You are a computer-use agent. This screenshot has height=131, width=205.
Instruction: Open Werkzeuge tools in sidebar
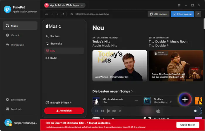tap(20, 45)
